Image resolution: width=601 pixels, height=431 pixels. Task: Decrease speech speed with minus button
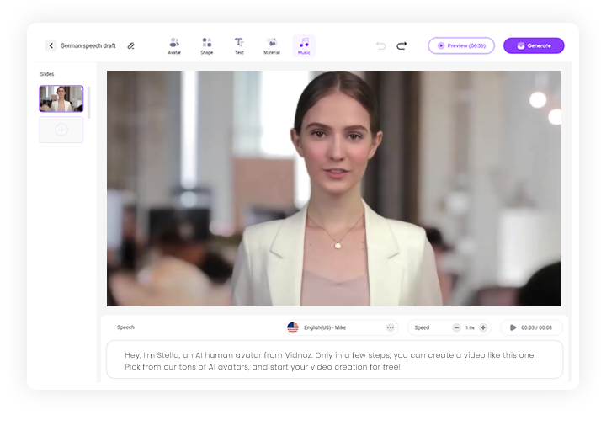pos(456,327)
